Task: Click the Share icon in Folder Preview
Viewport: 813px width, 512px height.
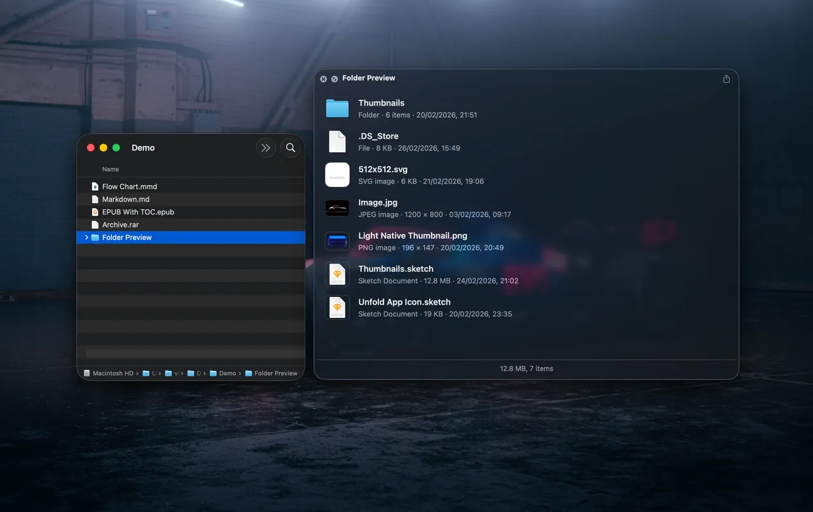Action: click(726, 79)
